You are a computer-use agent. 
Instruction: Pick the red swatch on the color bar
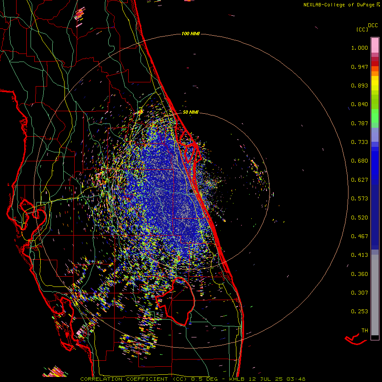point(375,64)
